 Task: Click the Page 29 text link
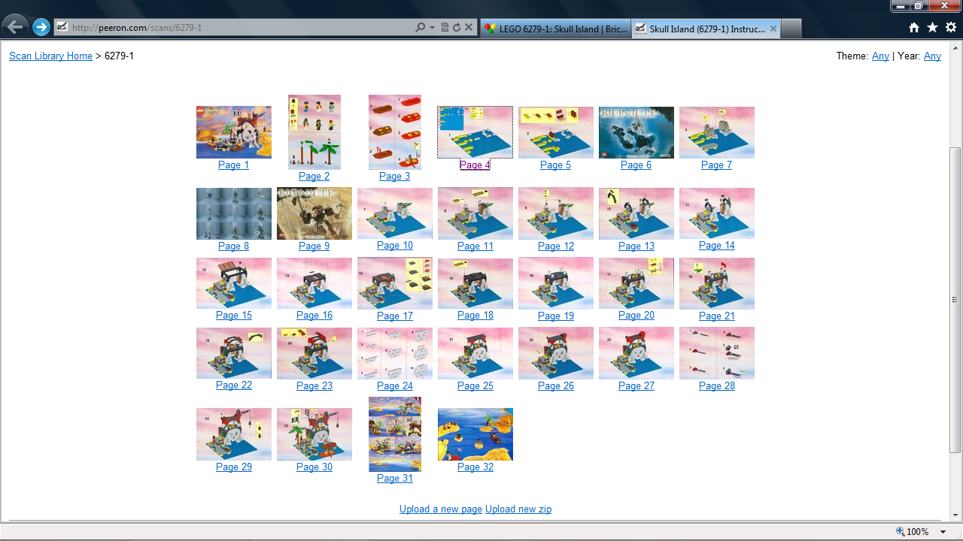pyautogui.click(x=234, y=467)
